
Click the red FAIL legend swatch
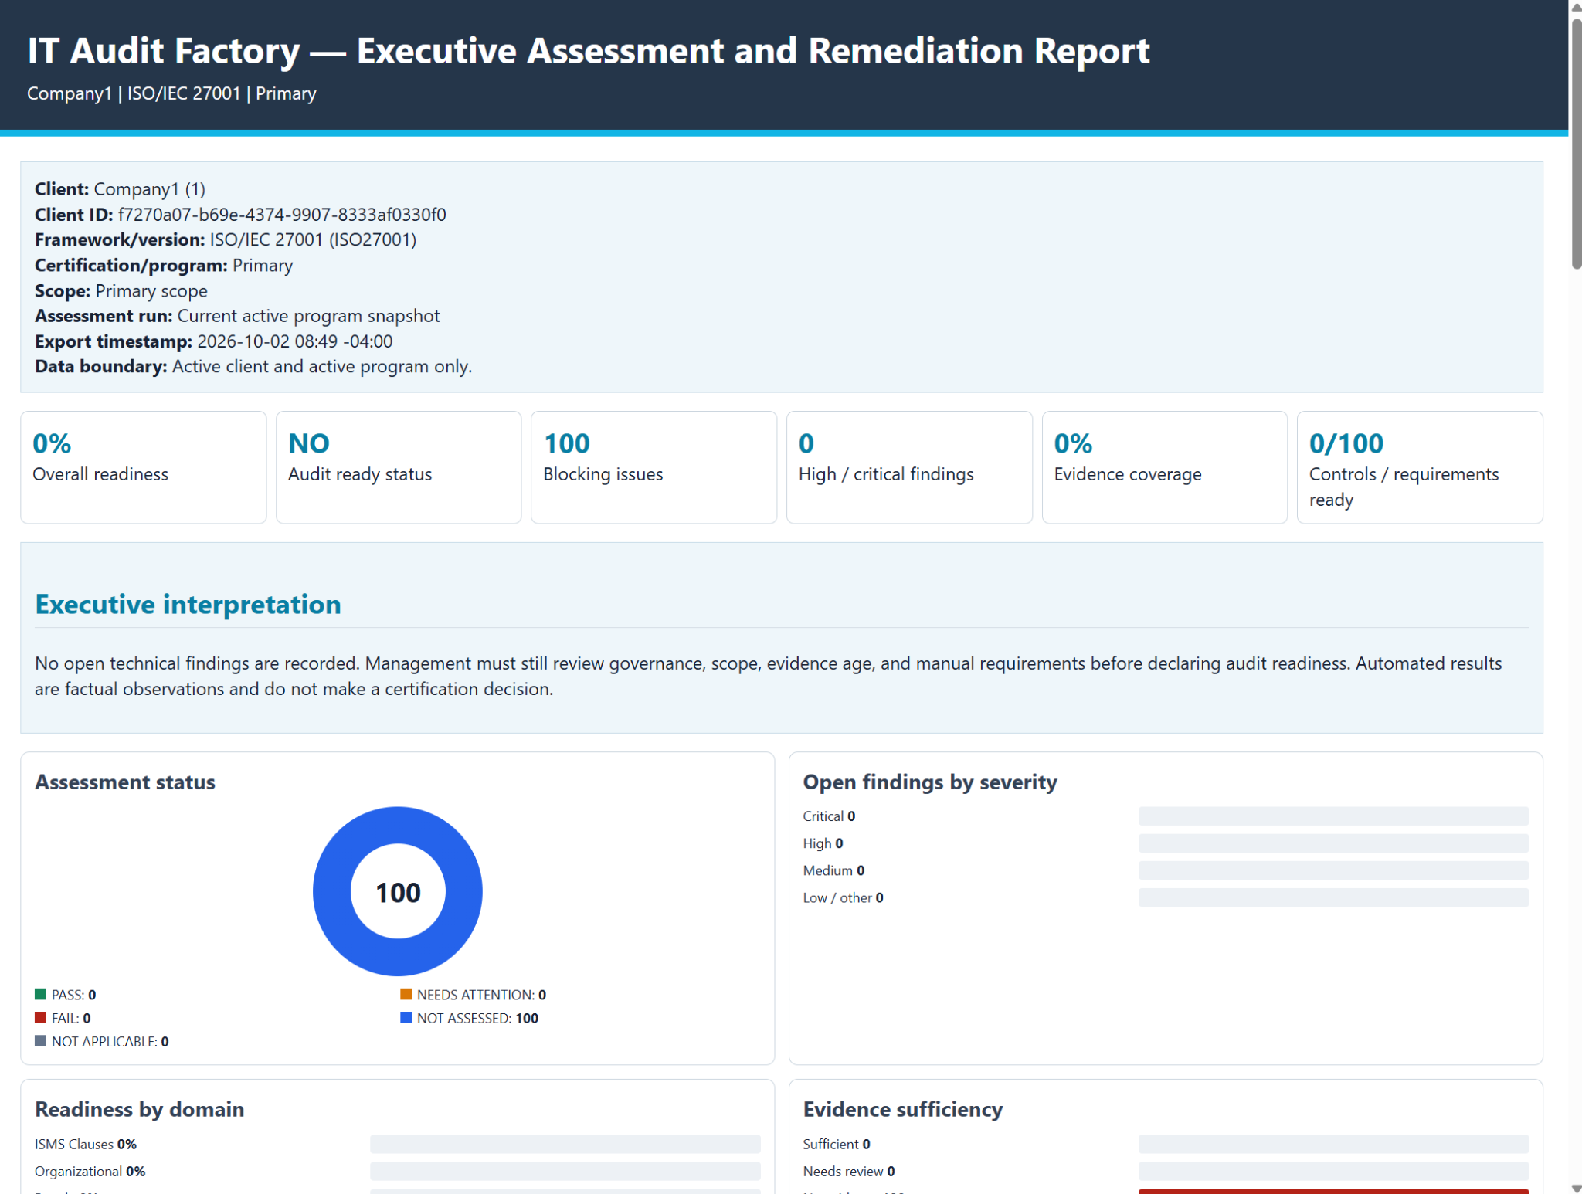(x=40, y=1017)
